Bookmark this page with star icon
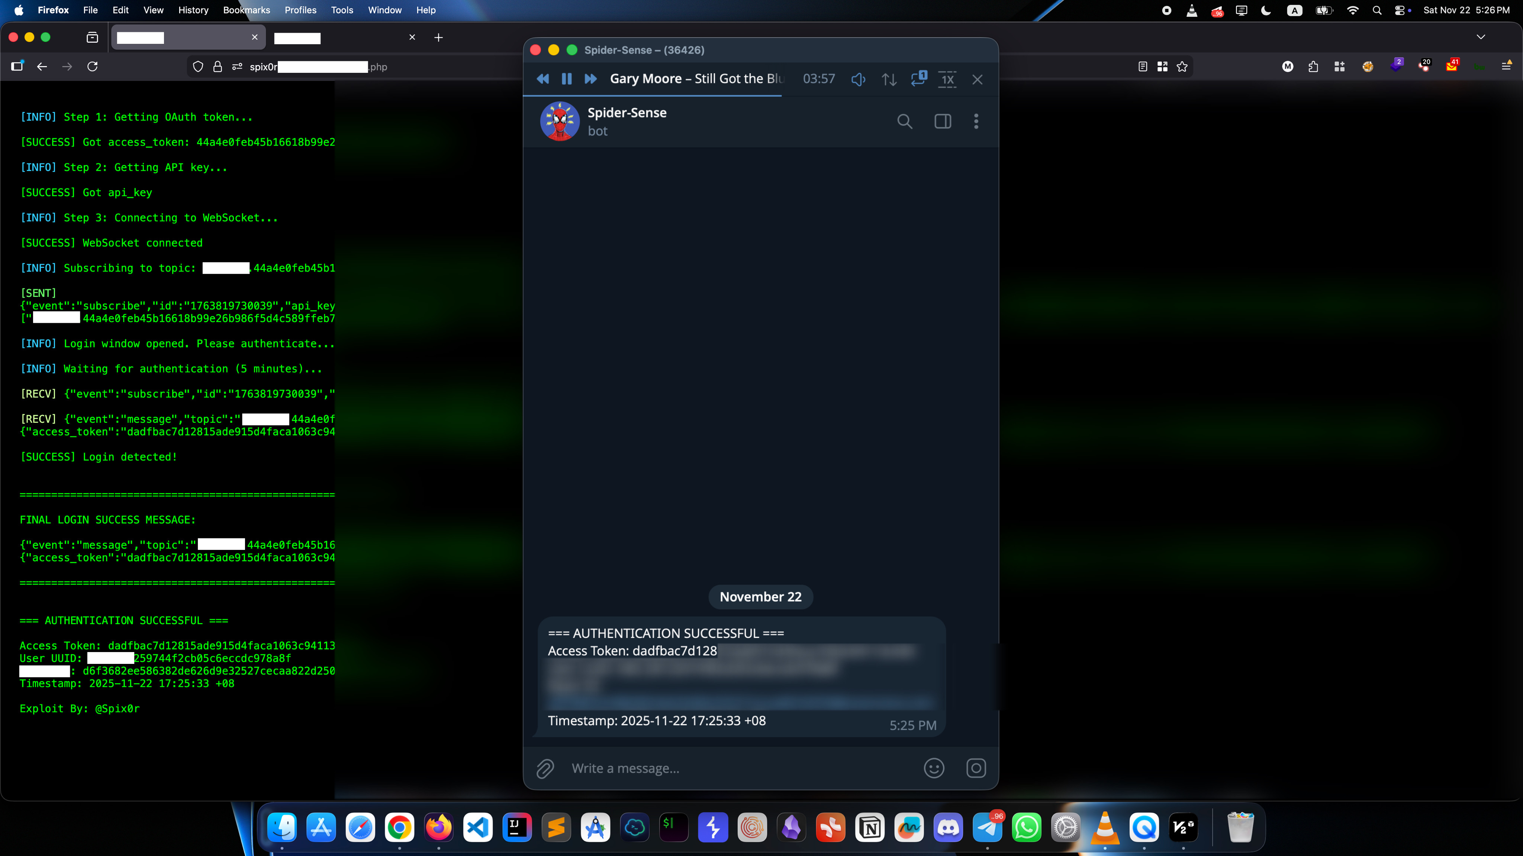 1182,67
